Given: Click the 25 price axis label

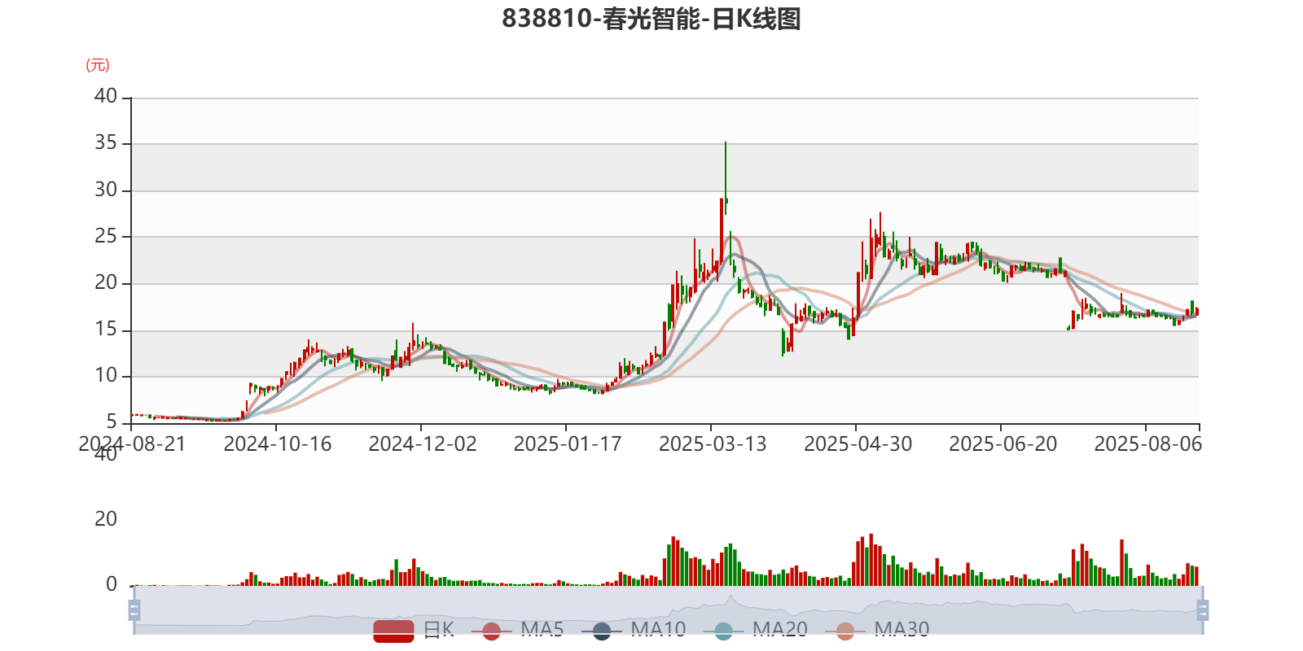Looking at the screenshot, I should click(106, 236).
